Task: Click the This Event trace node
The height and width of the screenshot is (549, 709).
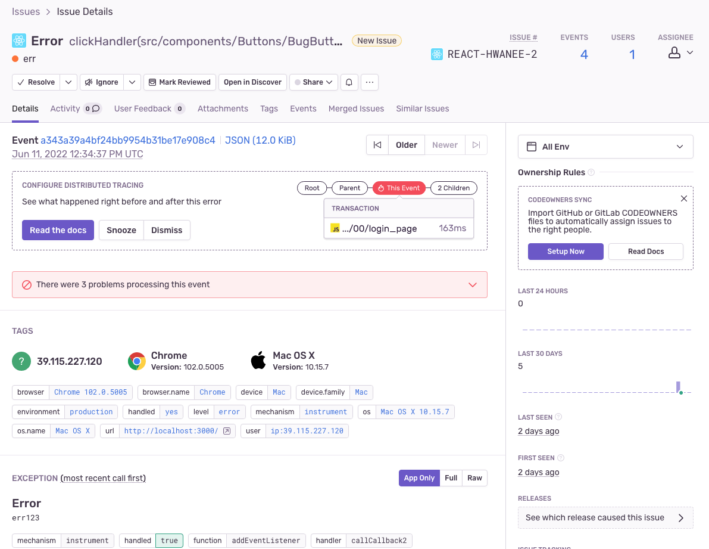Action: point(398,188)
